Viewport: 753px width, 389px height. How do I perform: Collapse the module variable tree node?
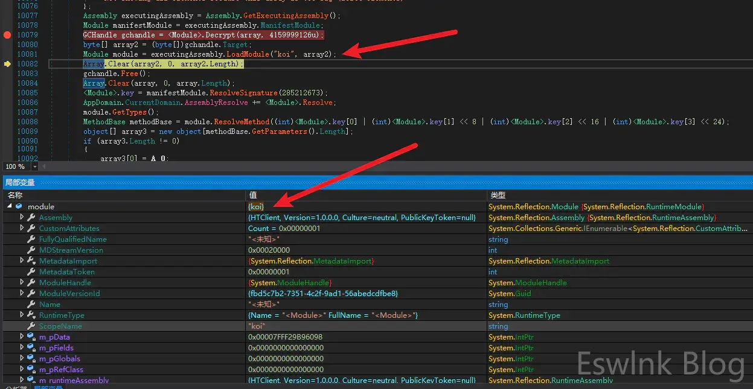(x=9, y=207)
